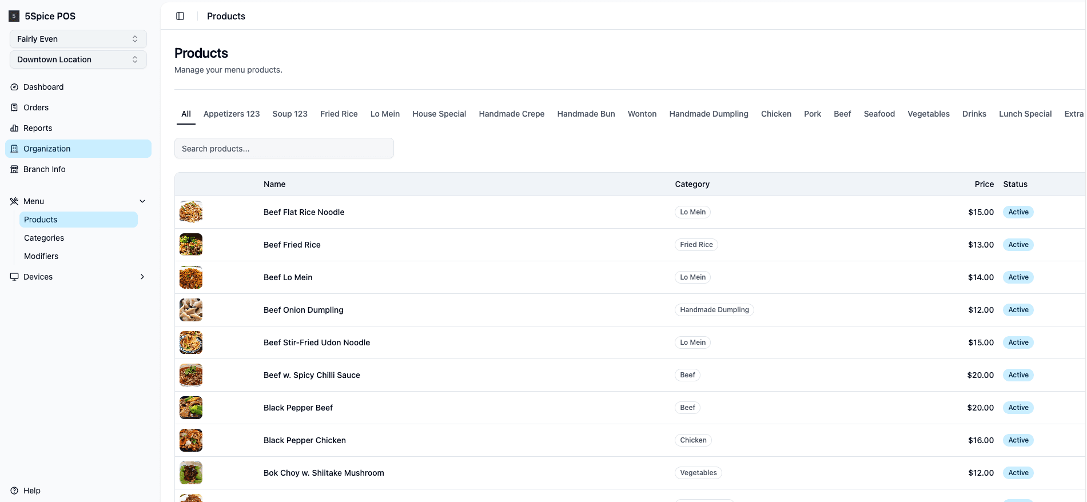Expand the Devices section chevron
This screenshot has height=502, width=1087.
(142, 277)
